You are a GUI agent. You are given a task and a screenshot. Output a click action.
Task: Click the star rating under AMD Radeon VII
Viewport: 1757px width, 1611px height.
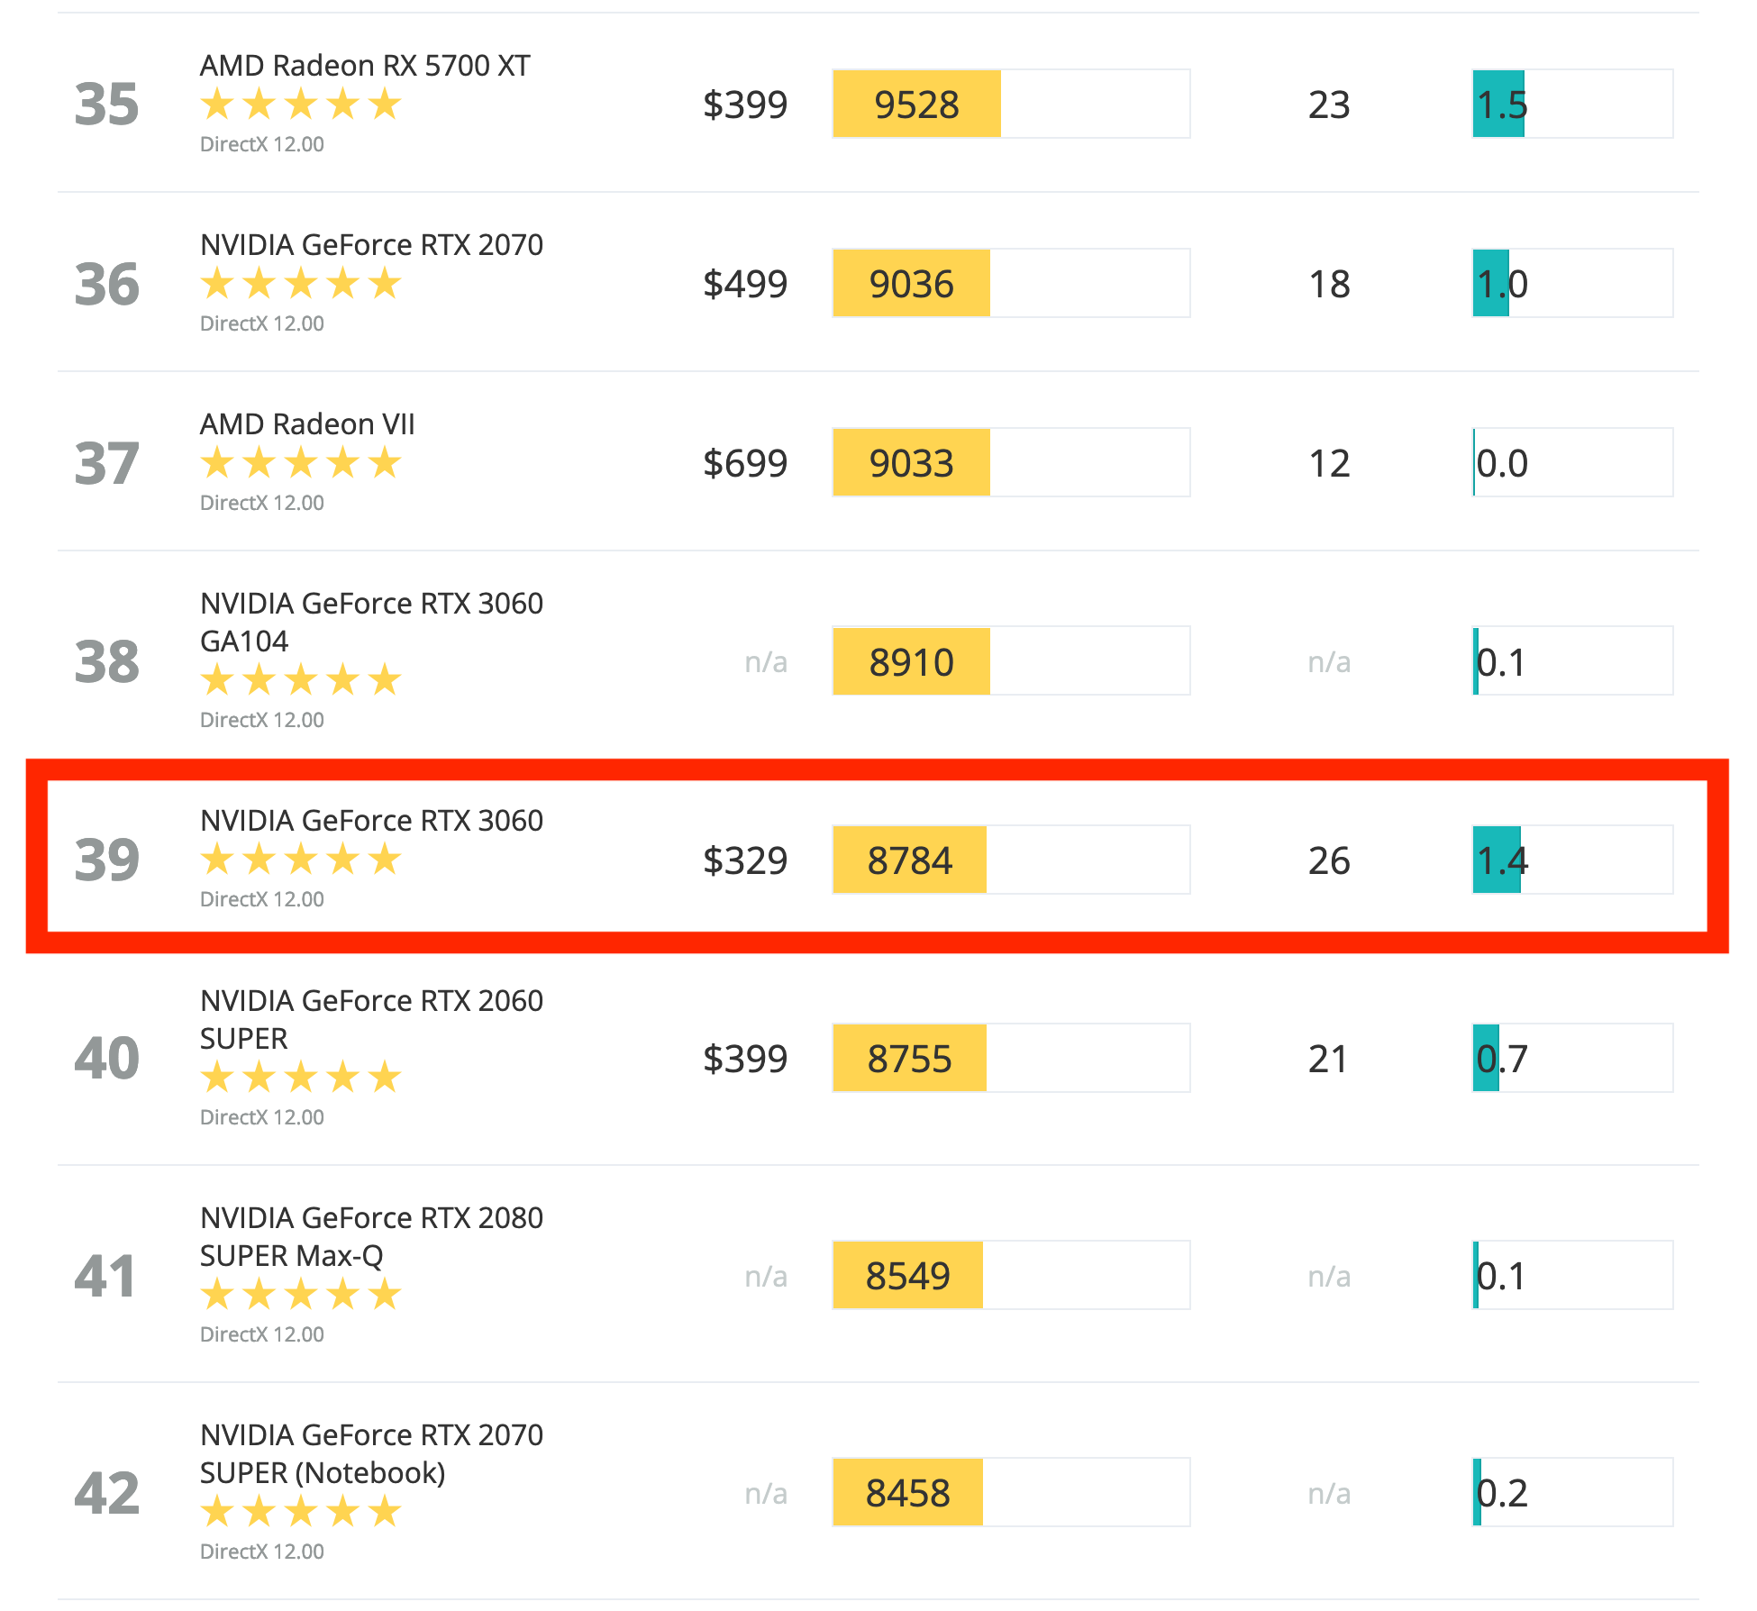pyautogui.click(x=301, y=463)
